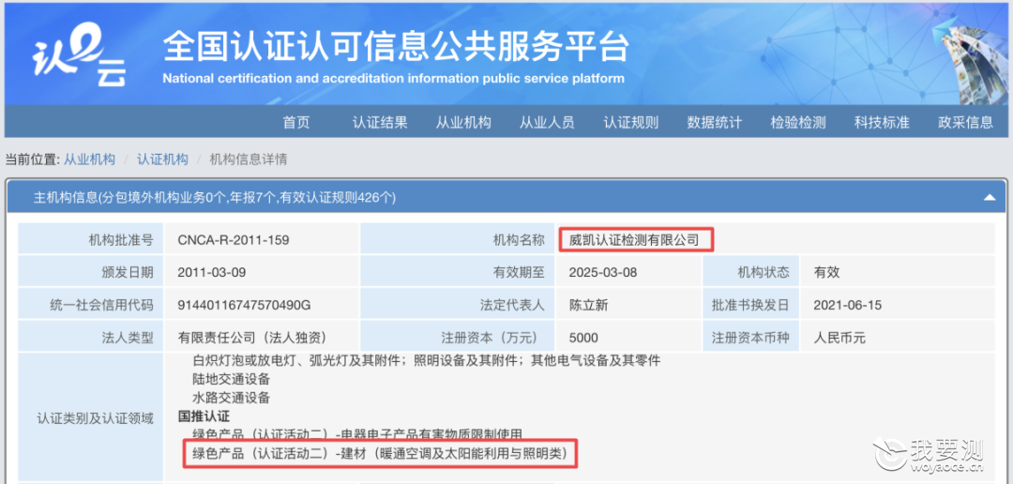1013x484 pixels.
Task: Go to 从业机构 in navigation bar
Action: [x=463, y=122]
